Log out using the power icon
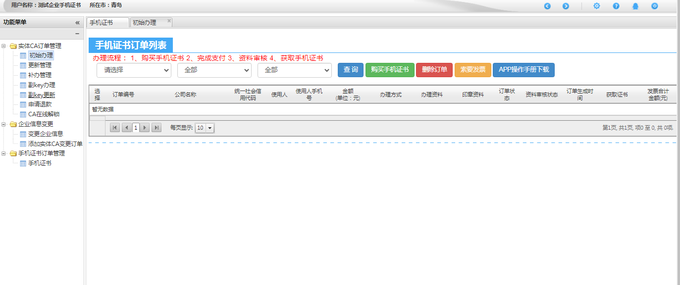The image size is (680, 285). click(655, 6)
